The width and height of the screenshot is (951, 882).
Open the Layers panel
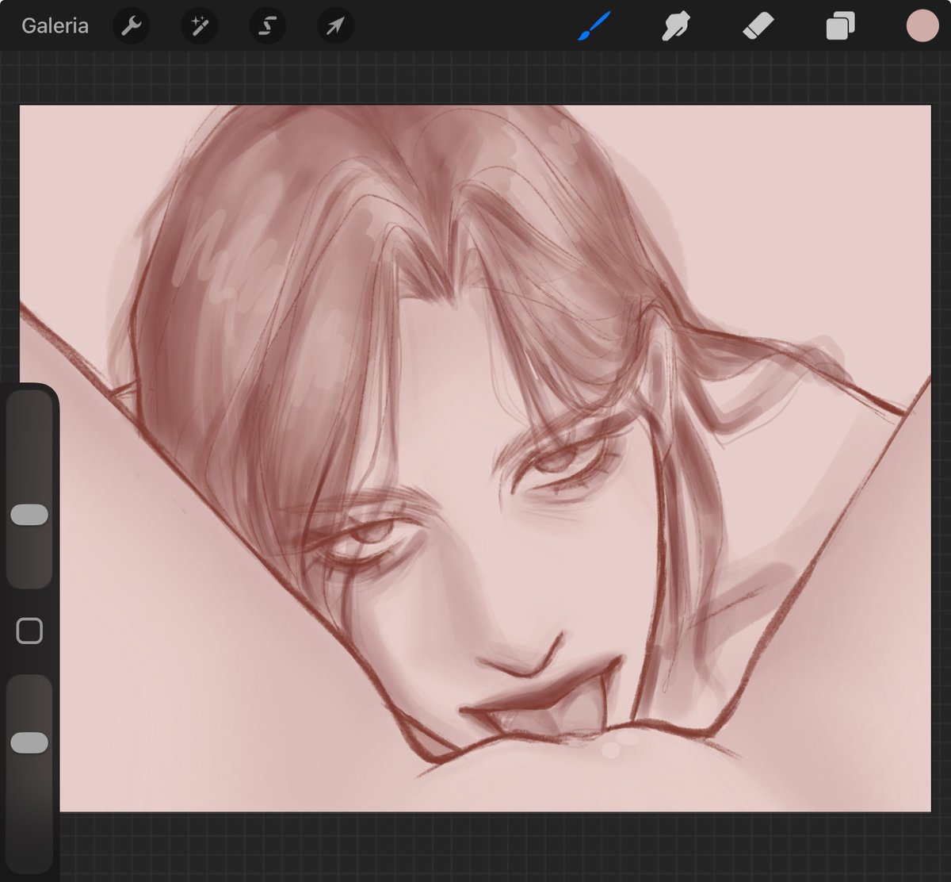tap(840, 26)
